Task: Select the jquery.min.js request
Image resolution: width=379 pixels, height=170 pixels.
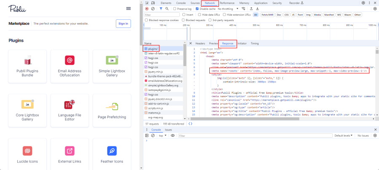Action: [x=164, y=72]
